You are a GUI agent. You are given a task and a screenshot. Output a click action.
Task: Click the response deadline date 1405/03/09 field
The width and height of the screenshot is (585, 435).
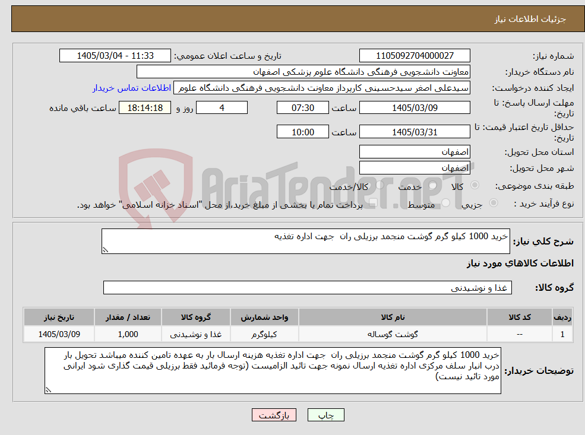415,108
